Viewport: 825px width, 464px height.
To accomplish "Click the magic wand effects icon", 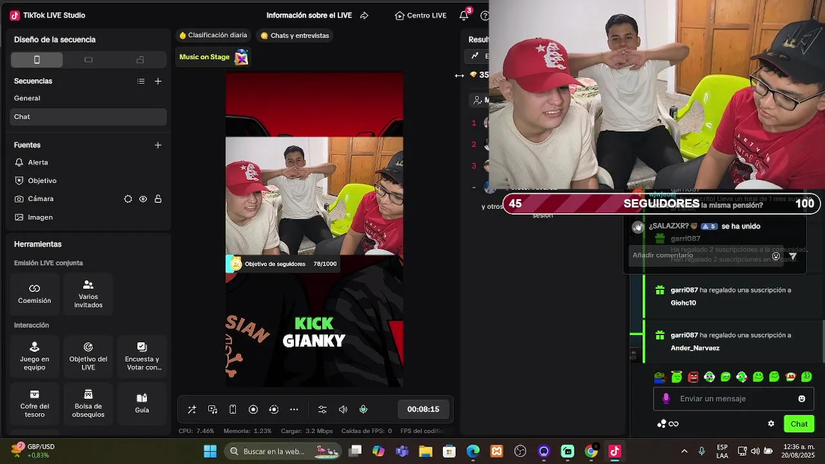I will (192, 409).
